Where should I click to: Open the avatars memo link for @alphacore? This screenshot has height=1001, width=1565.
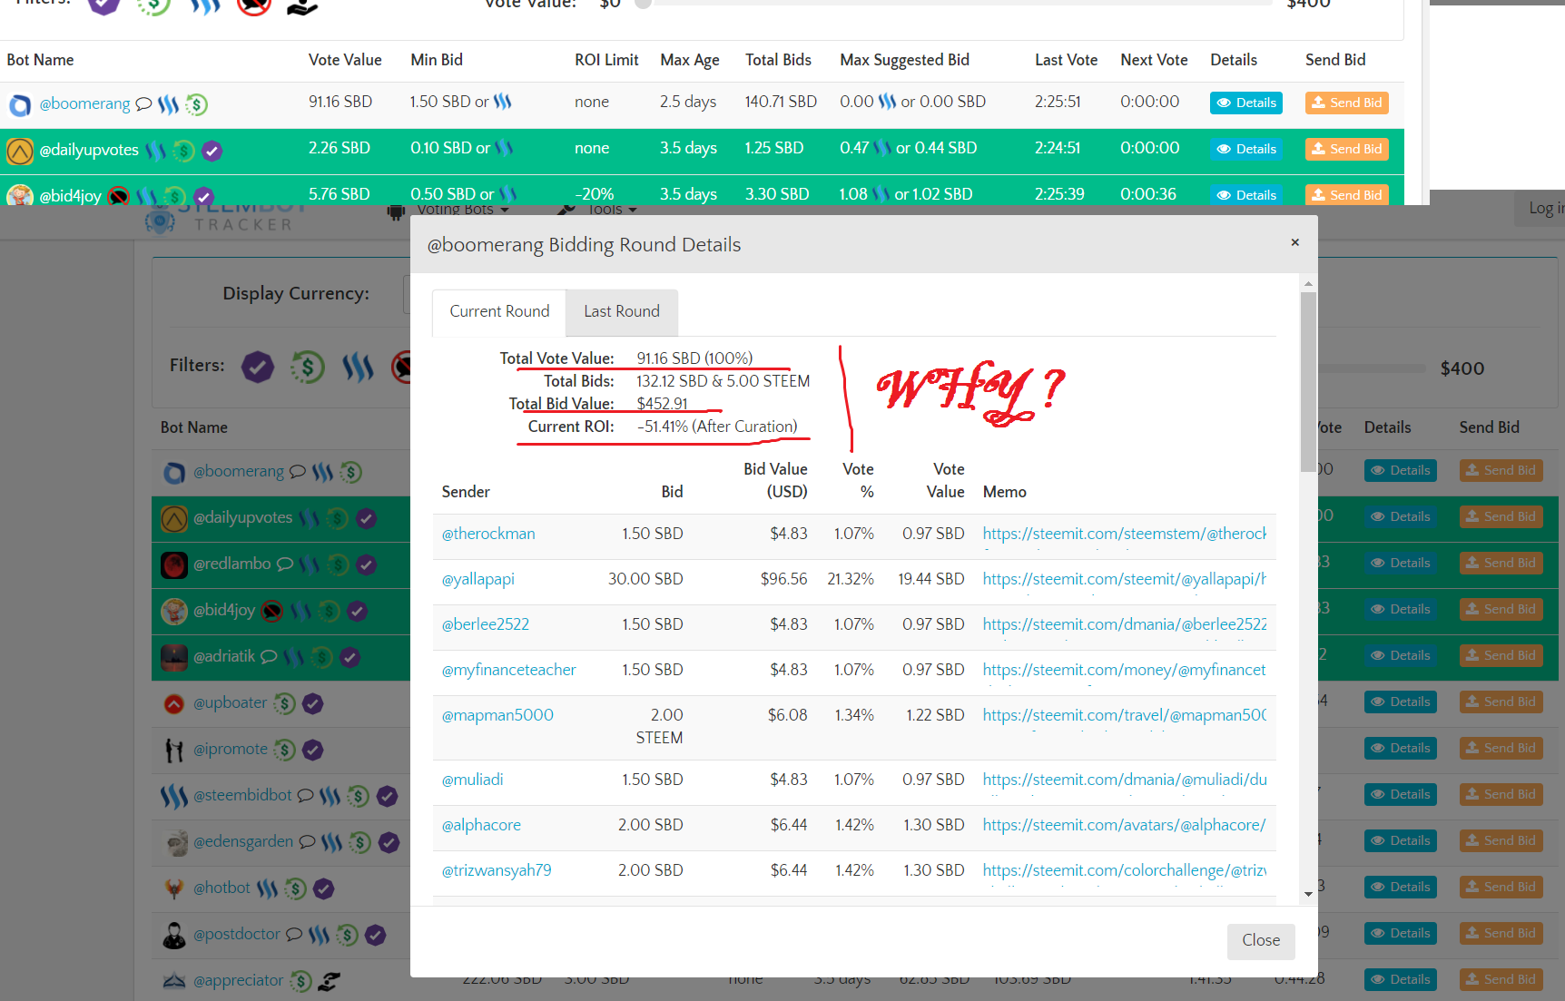click(x=1124, y=825)
